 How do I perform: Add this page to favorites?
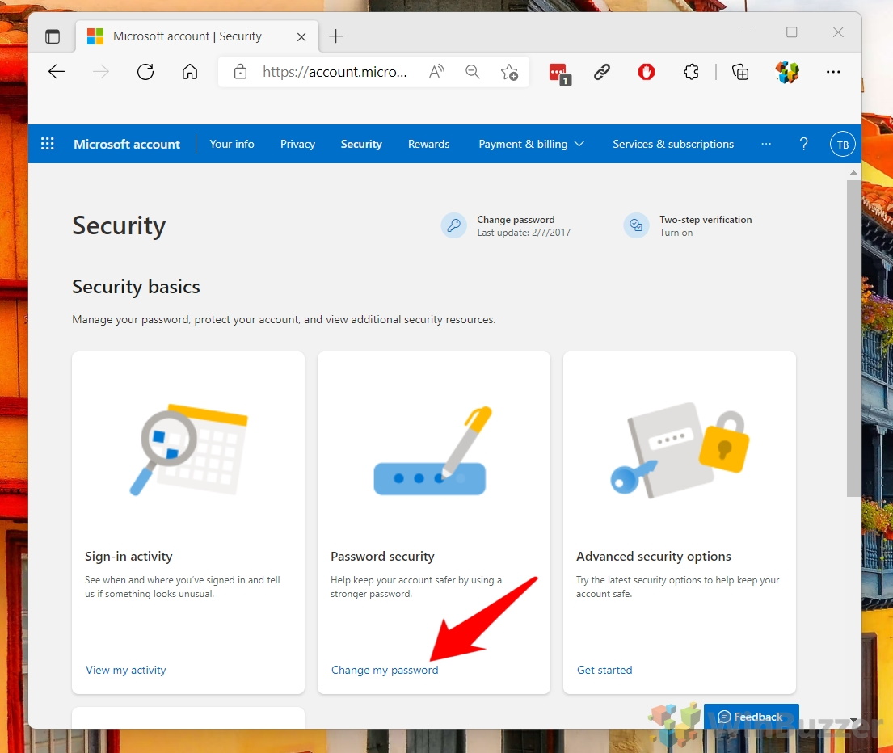pyautogui.click(x=509, y=72)
